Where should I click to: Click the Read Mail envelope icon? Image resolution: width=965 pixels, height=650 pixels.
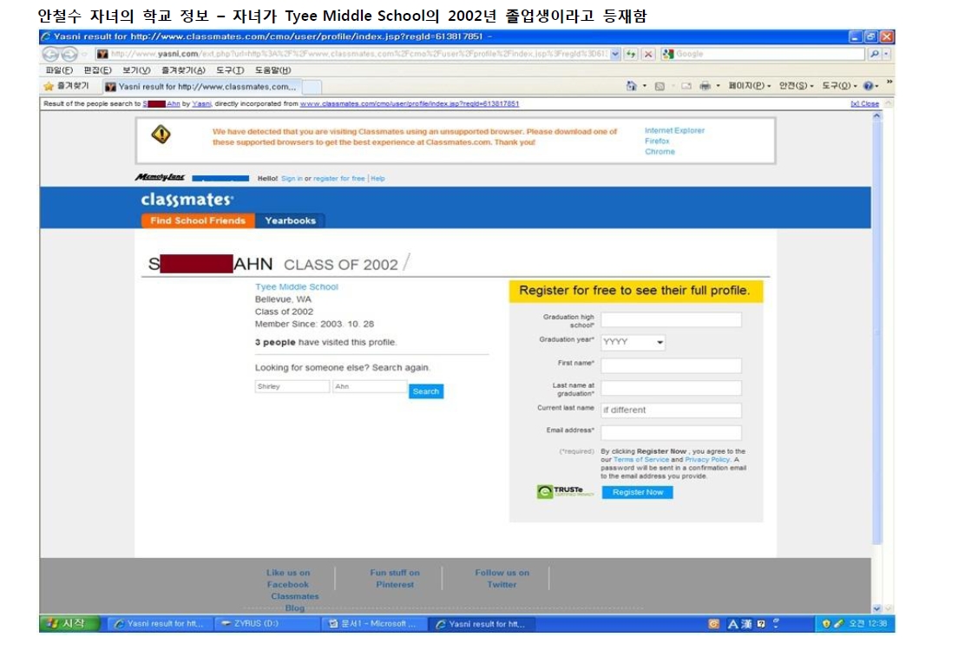pyautogui.click(x=686, y=86)
